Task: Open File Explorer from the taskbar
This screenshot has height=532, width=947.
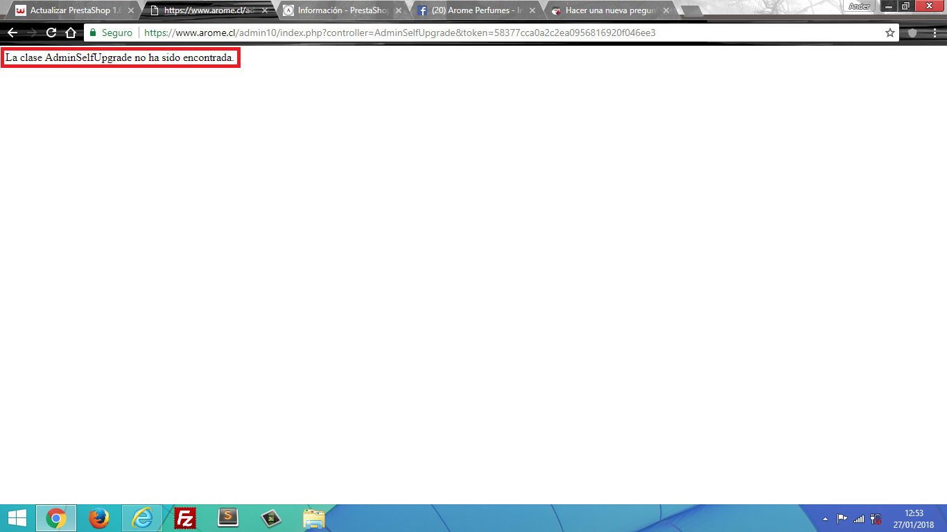Action: [314, 518]
